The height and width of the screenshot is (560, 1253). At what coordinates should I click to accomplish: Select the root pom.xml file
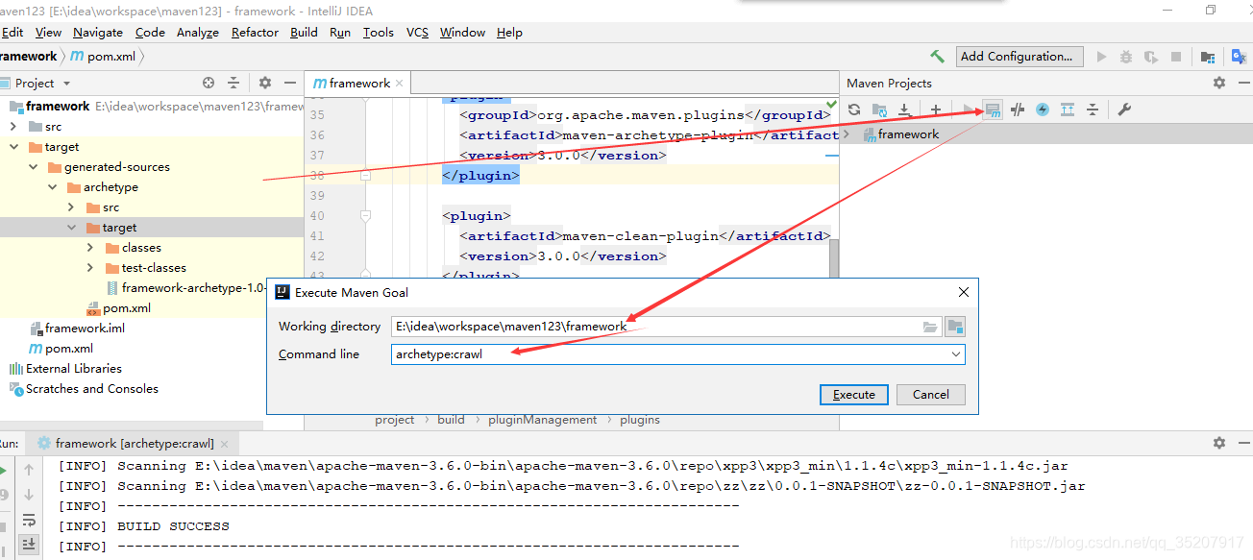[x=61, y=349]
